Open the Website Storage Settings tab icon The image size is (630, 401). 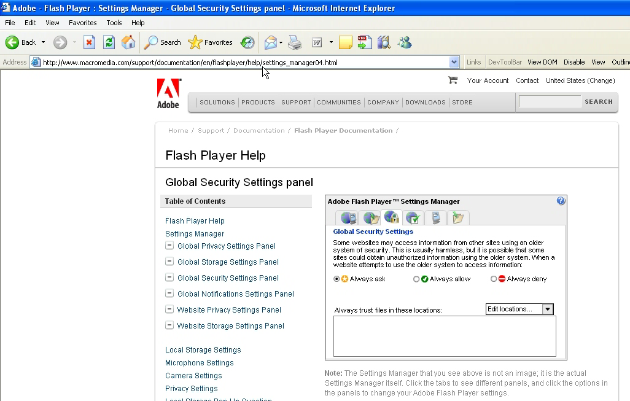458,218
